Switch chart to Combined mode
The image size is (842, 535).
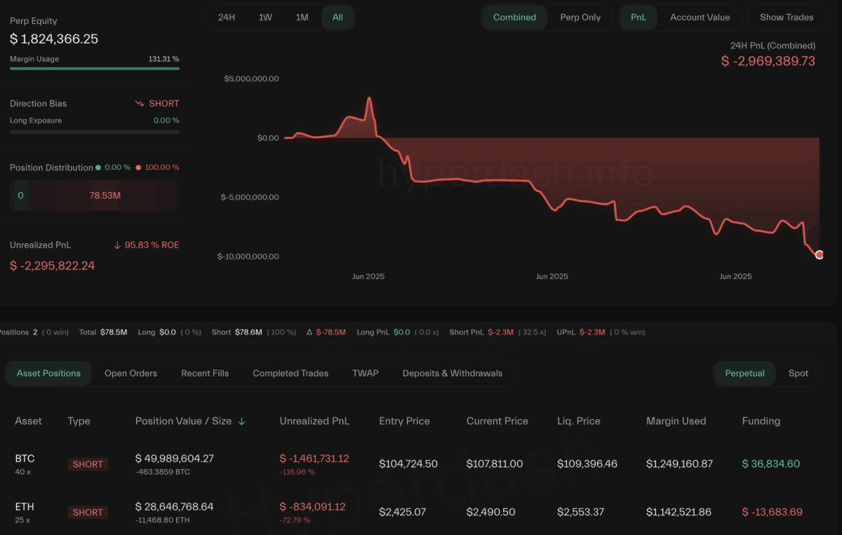coord(514,18)
